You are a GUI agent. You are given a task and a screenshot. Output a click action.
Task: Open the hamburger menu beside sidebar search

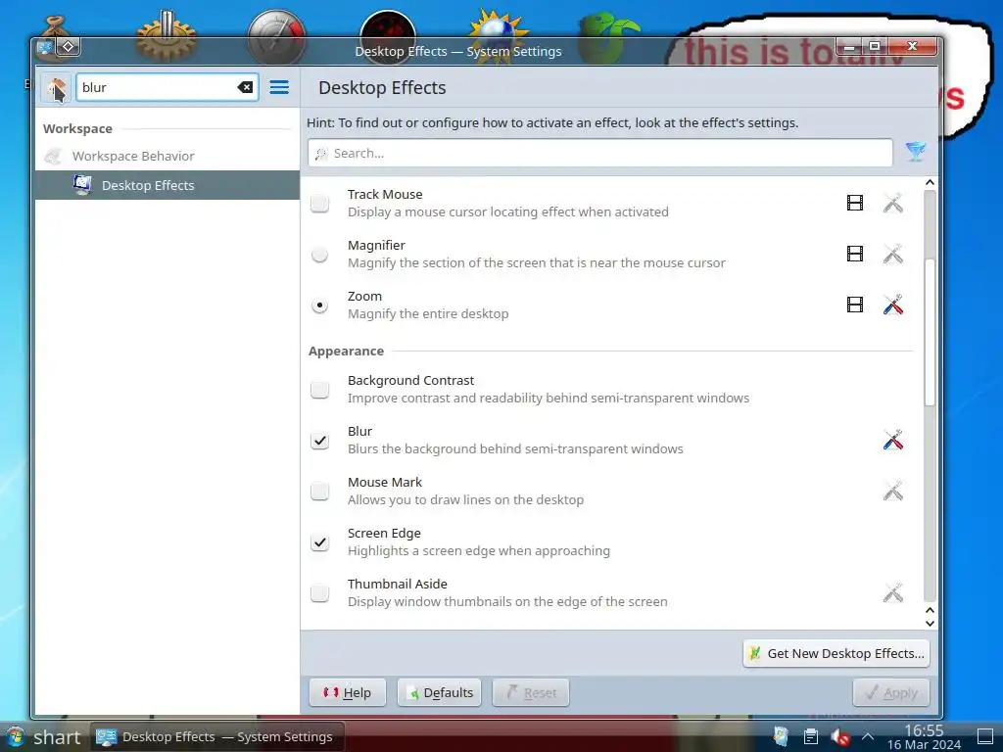click(x=279, y=87)
